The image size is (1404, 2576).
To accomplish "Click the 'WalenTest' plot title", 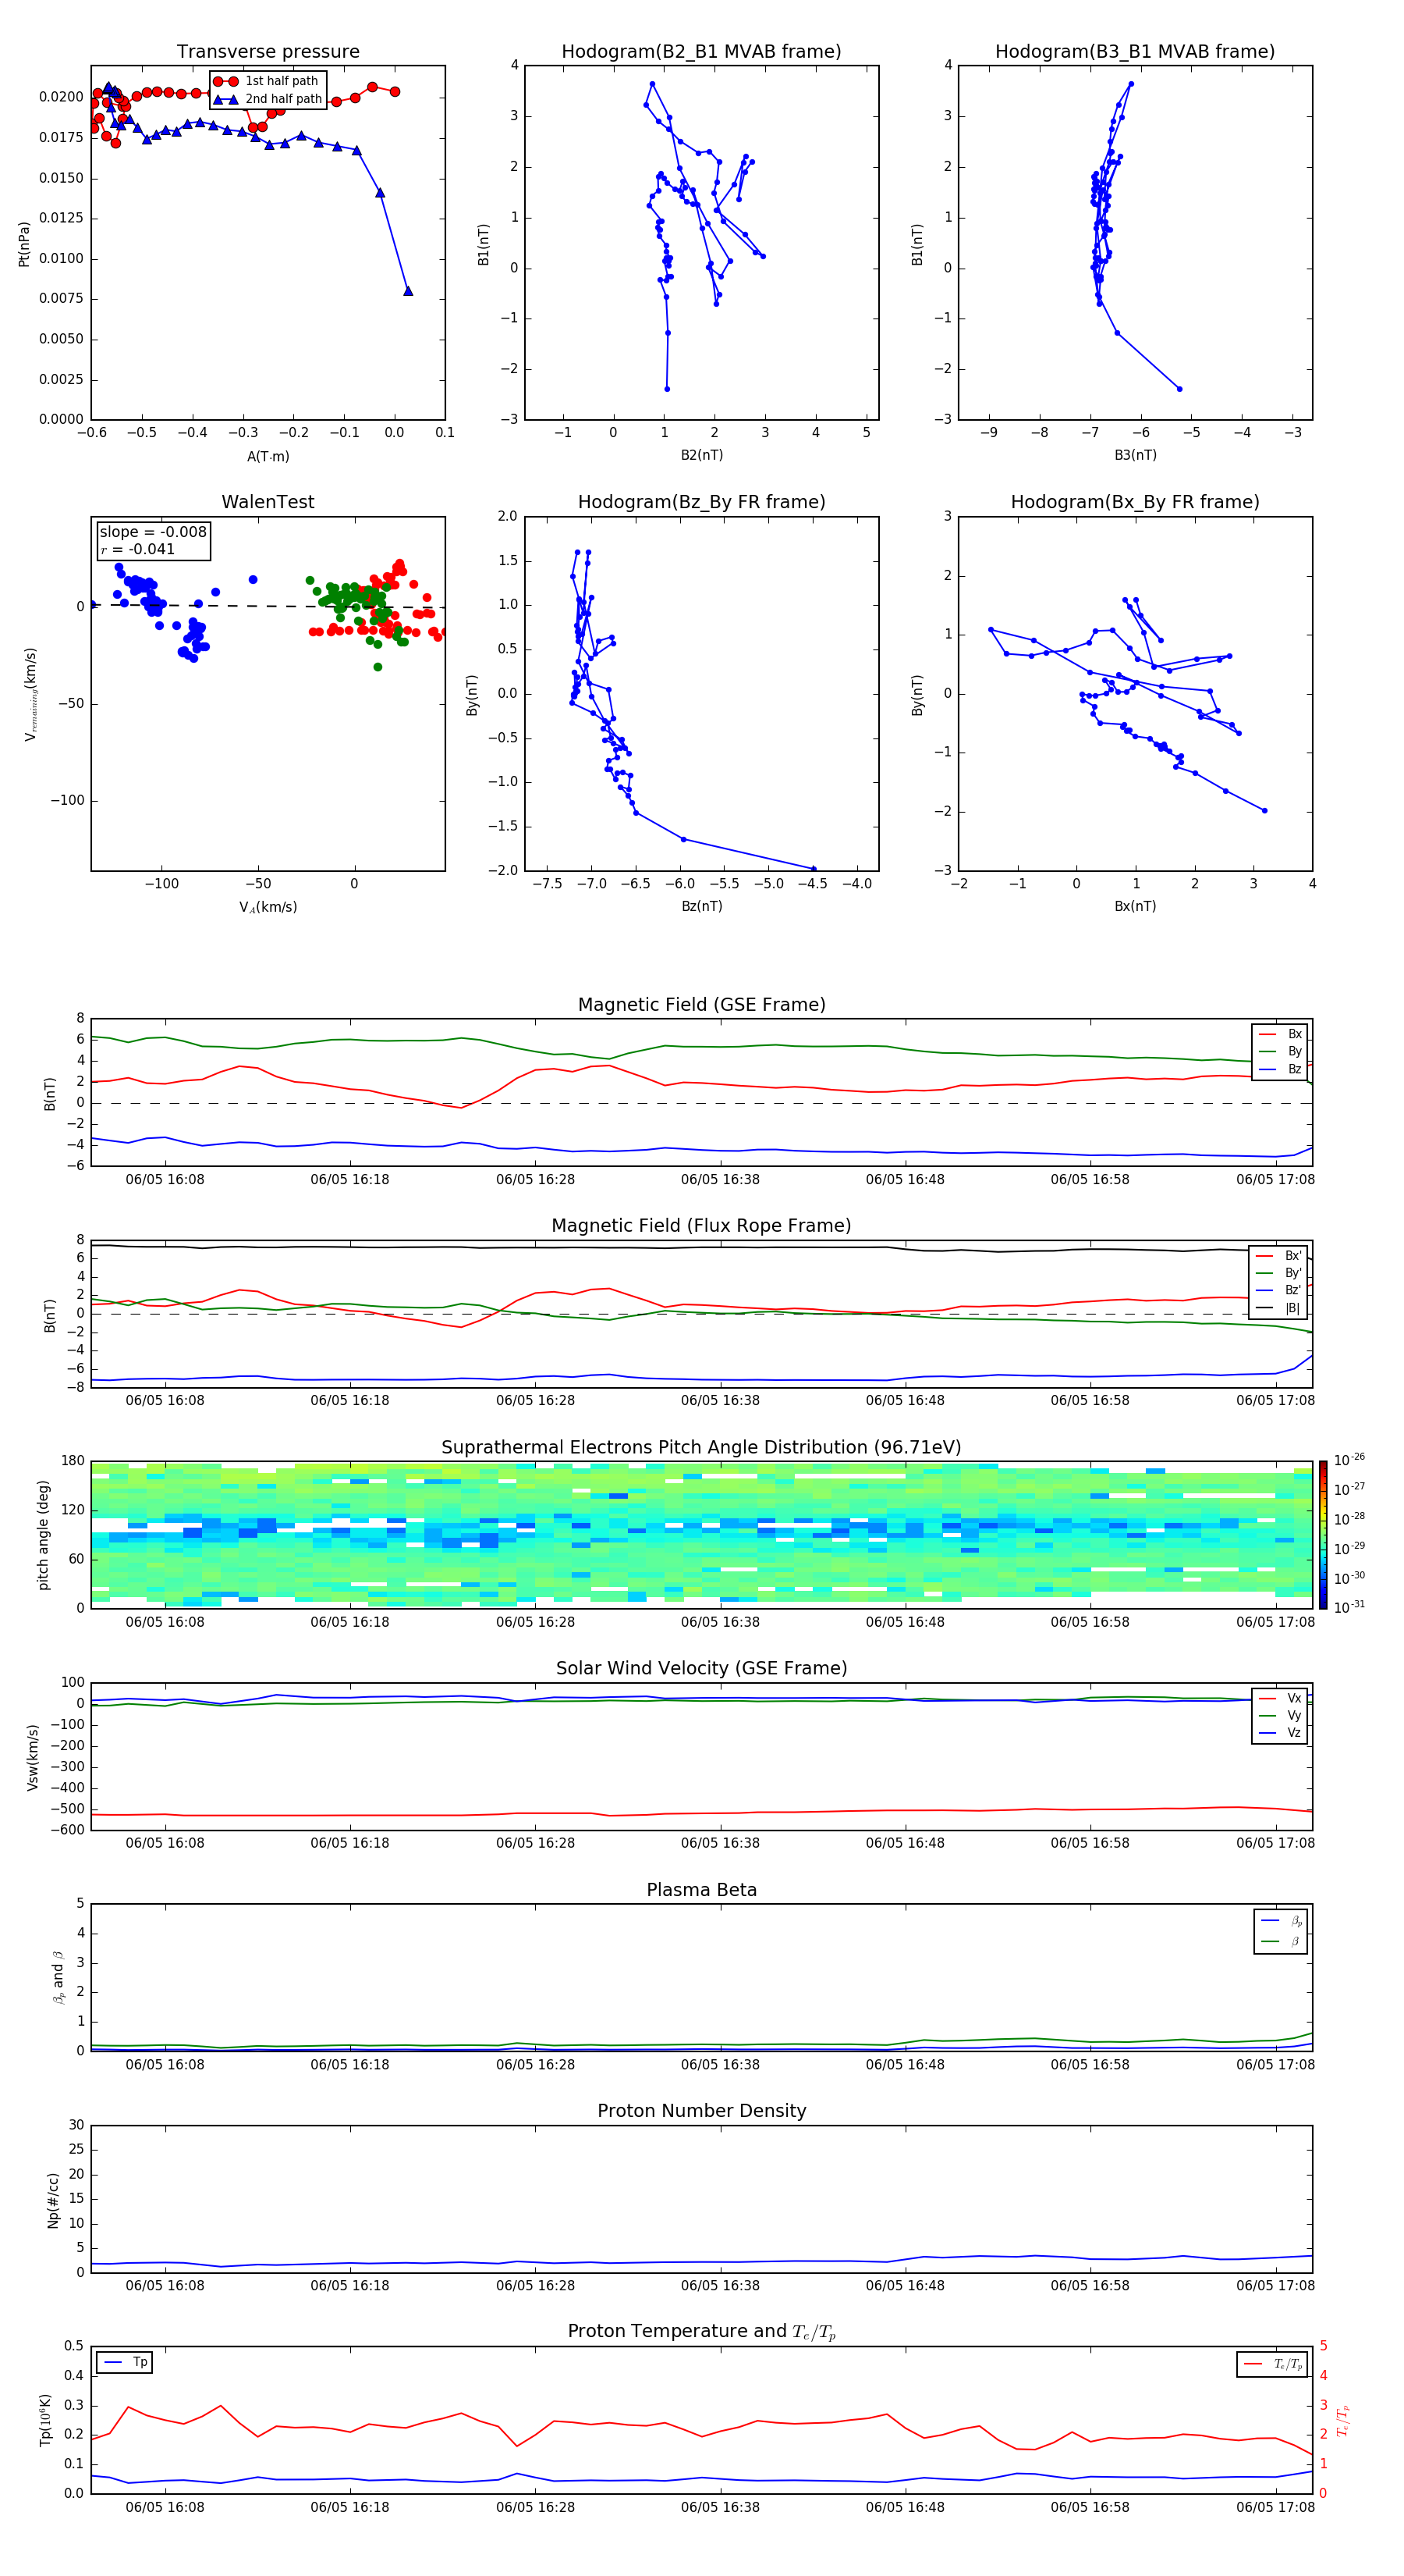I will tap(268, 502).
